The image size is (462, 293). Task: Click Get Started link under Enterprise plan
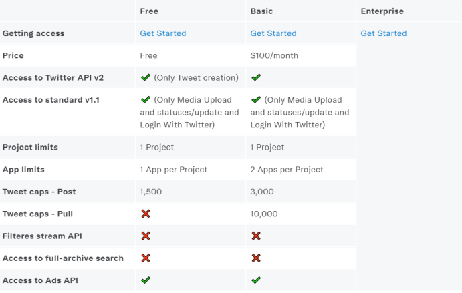(383, 33)
